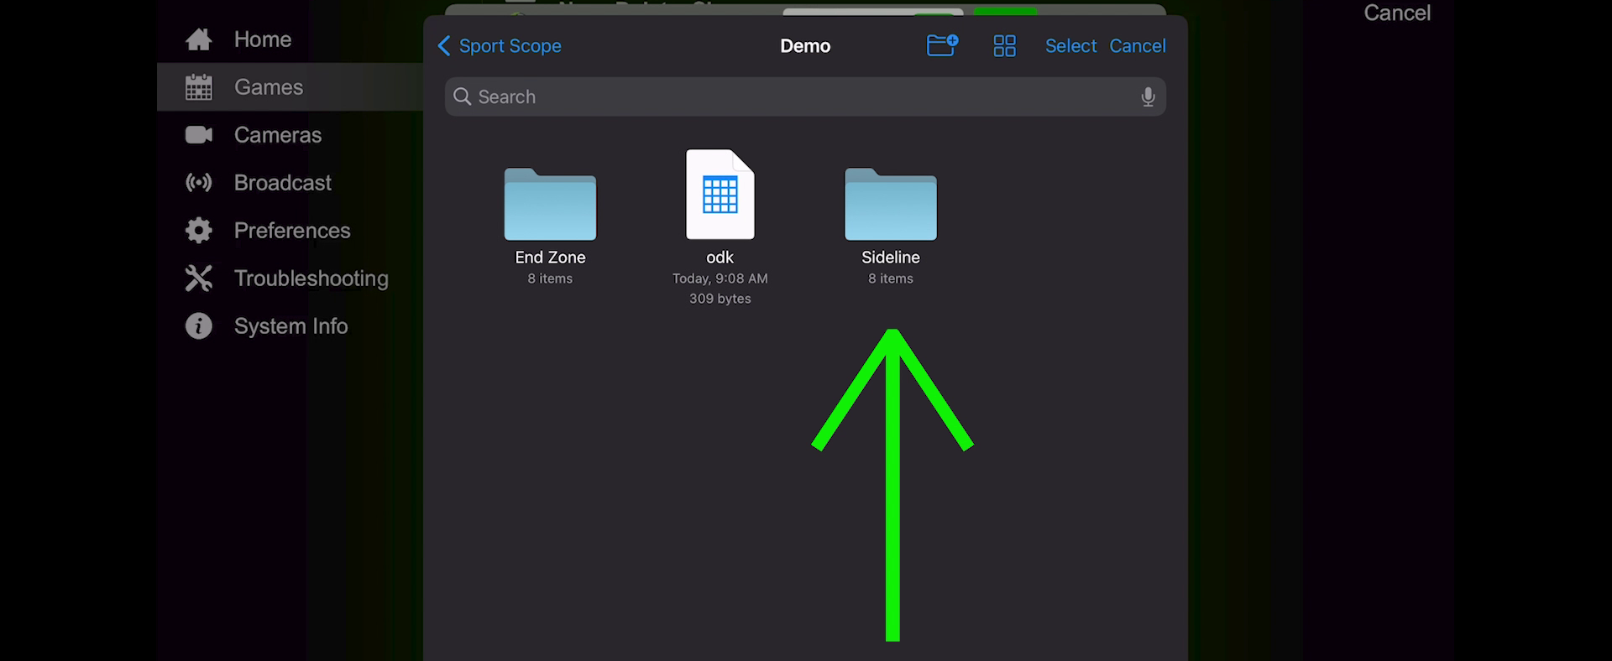
Task: Click the Games calendar icon
Action: point(199,87)
